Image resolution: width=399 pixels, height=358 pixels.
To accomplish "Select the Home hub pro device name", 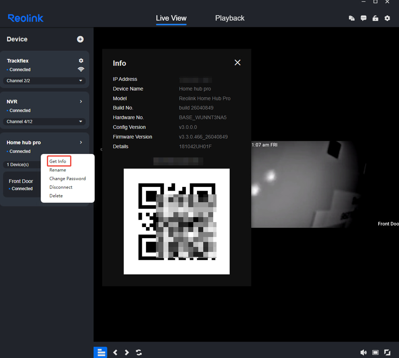I will [x=24, y=143].
